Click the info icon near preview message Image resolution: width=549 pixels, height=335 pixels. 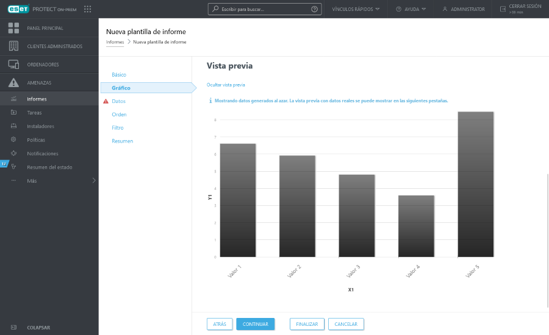[x=210, y=100]
